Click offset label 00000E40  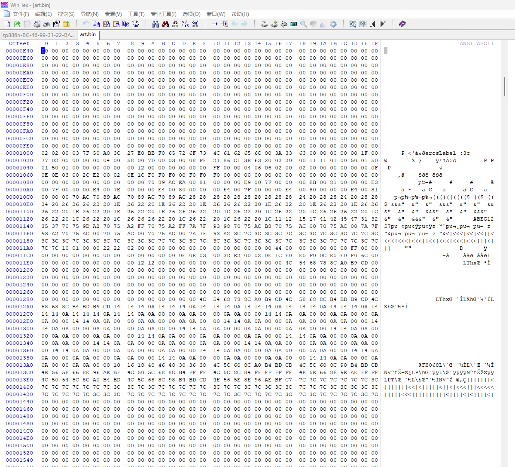pyautogui.click(x=19, y=51)
